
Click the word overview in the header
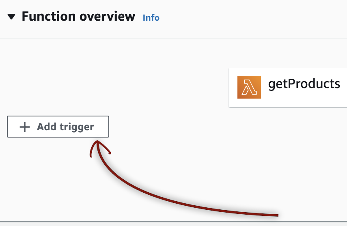107,17
